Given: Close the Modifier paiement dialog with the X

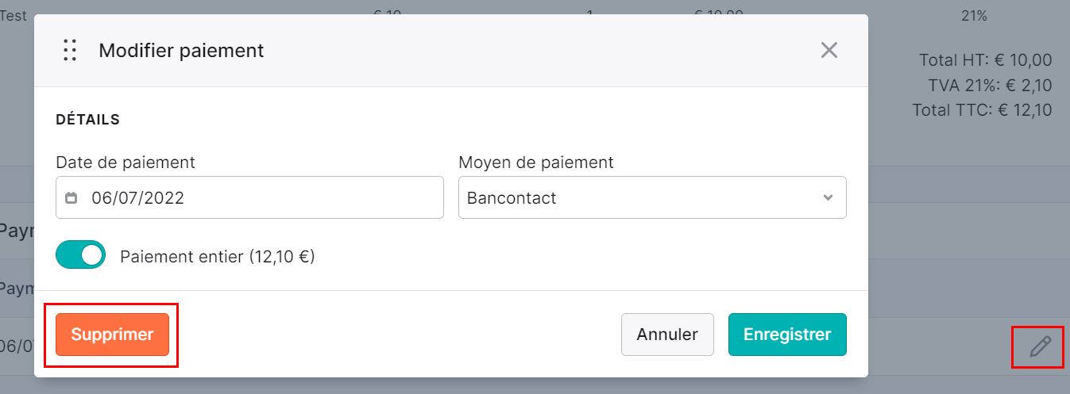Looking at the screenshot, I should 829,51.
